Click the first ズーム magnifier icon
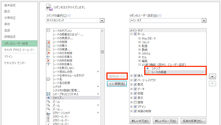 (48, 101)
